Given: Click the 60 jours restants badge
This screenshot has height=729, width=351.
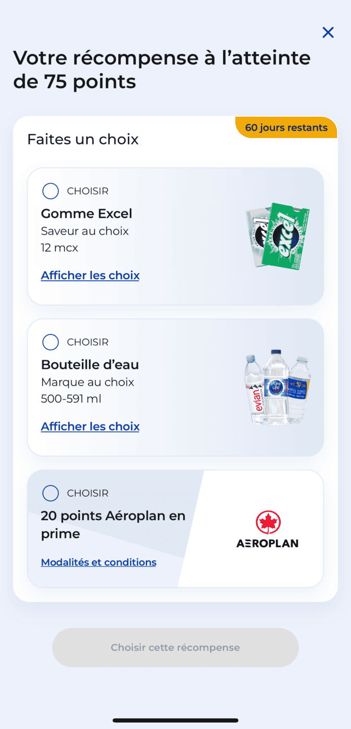Looking at the screenshot, I should point(286,127).
